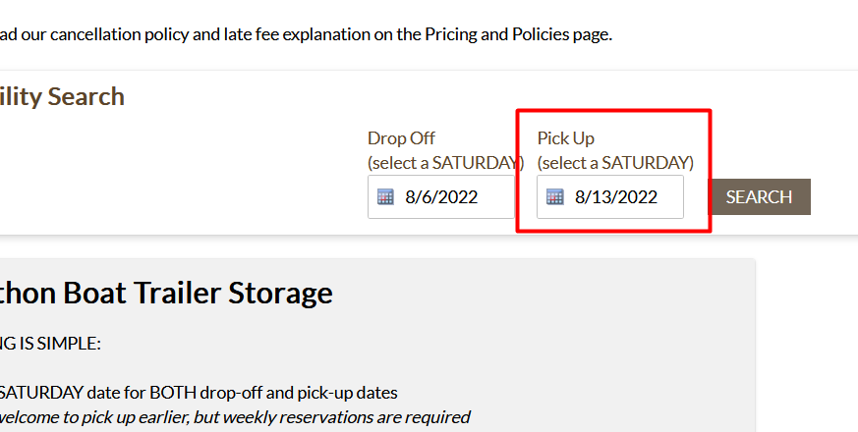Open the Drop Off calendar icon
The height and width of the screenshot is (432, 858).
click(x=385, y=197)
